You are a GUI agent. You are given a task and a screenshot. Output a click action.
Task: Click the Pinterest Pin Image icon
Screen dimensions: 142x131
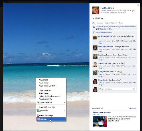(38, 119)
